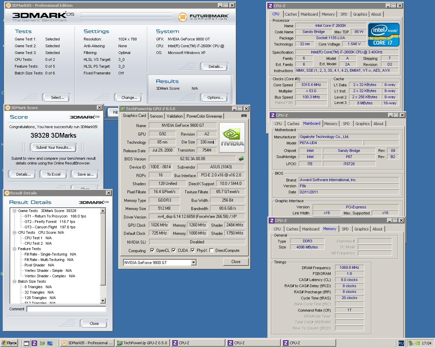
Task: Check the DirectCompute checkbox
Action: [212, 250]
